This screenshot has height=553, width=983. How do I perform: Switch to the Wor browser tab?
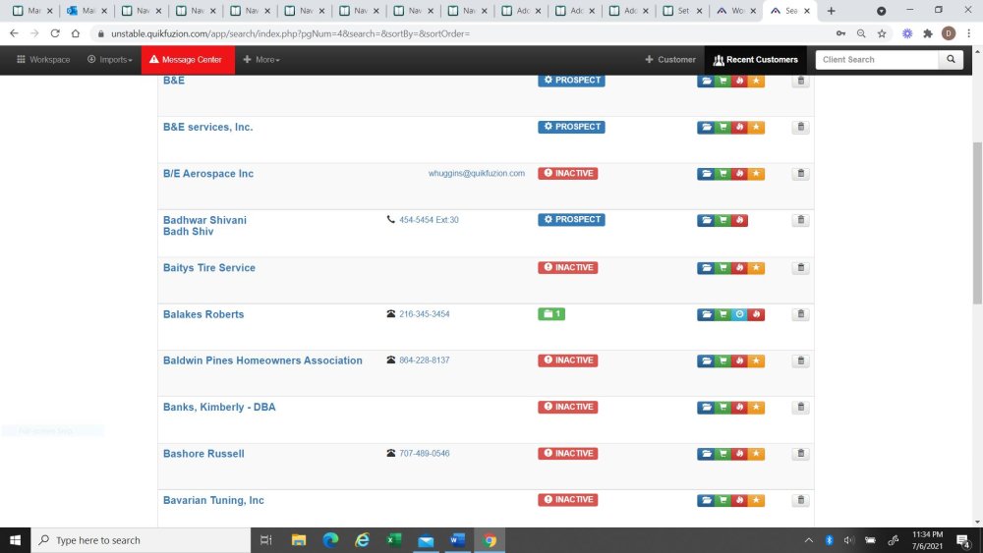[736, 11]
